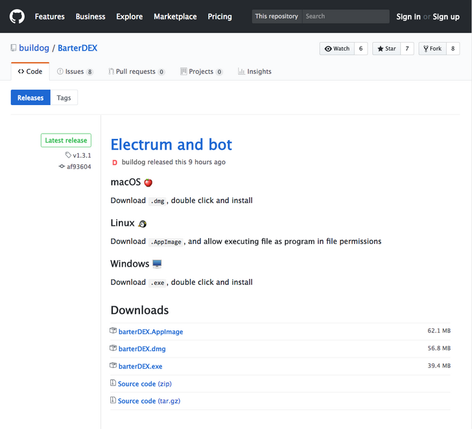Click the commit icon beside af93604
The width and height of the screenshot is (472, 429).
tap(62, 166)
